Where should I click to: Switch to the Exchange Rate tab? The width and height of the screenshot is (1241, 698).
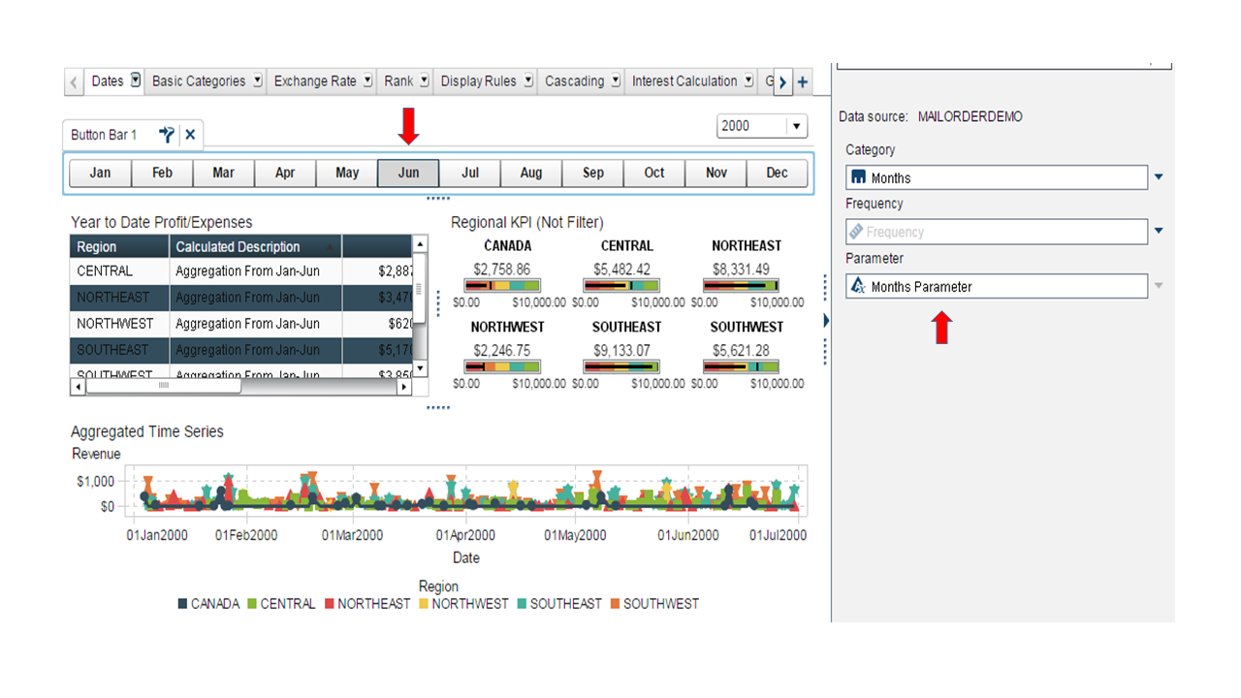coord(315,81)
